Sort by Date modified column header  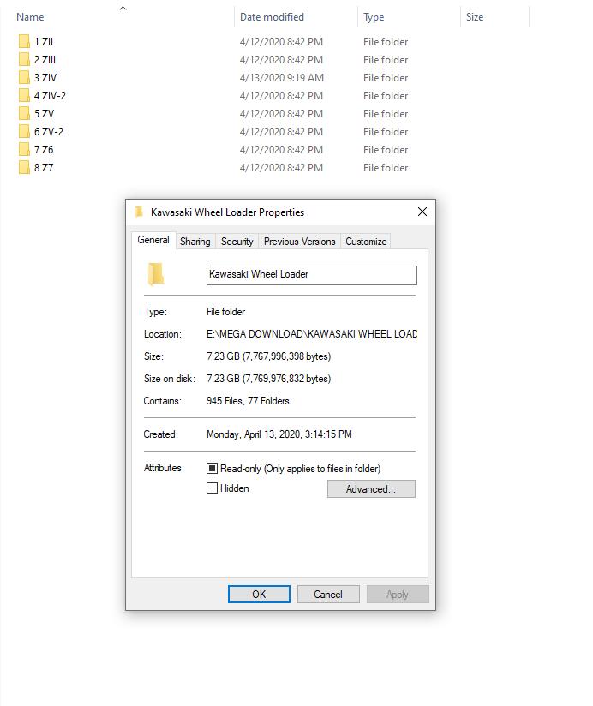[272, 17]
